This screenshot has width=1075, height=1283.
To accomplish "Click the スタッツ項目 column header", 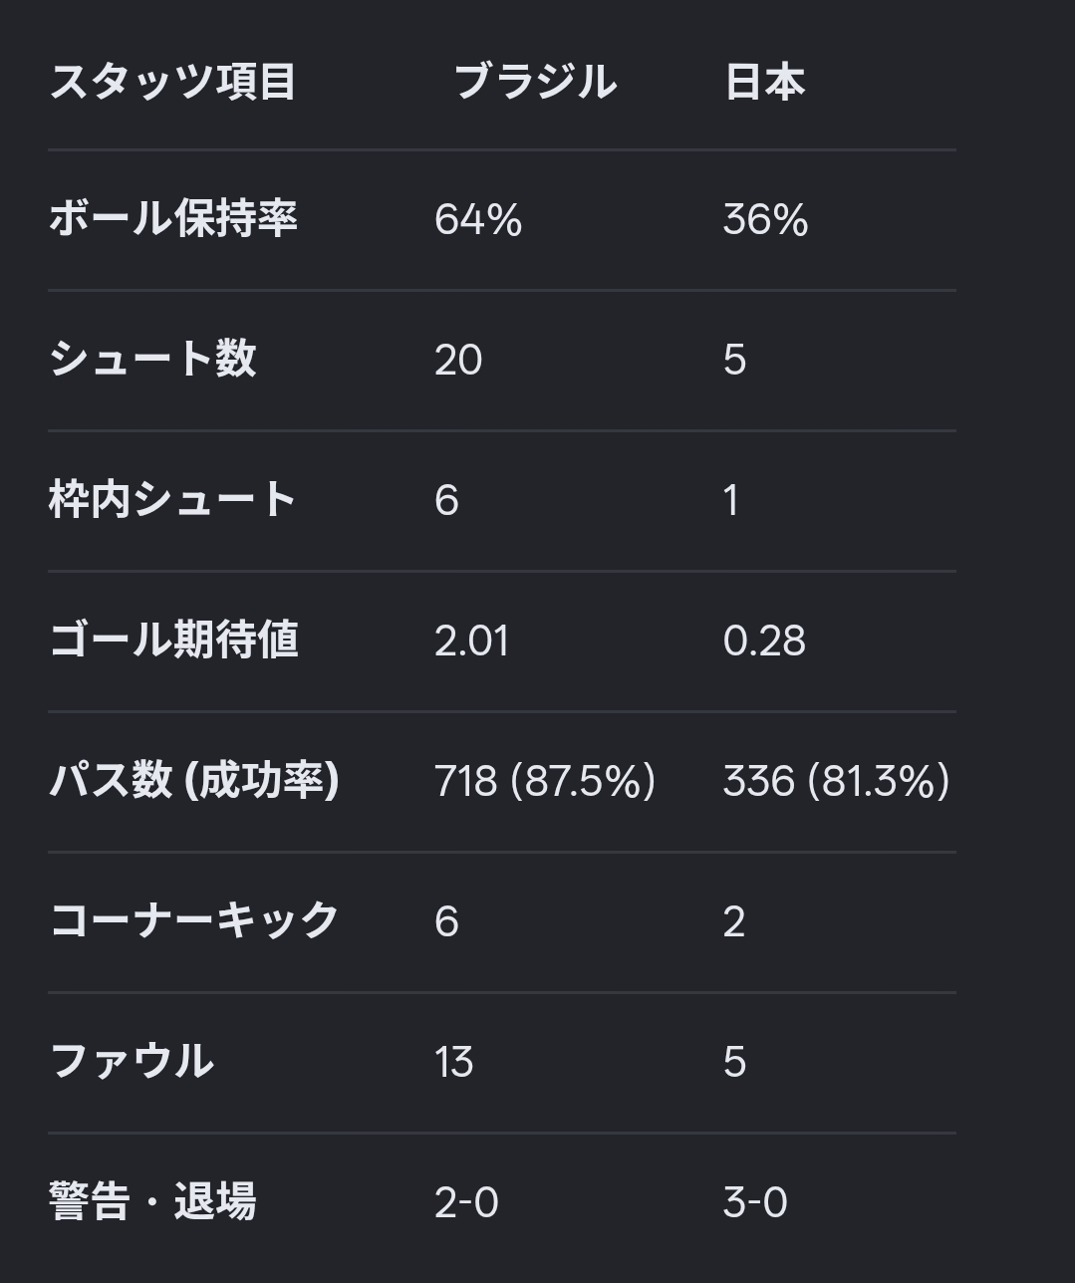I will (172, 81).
